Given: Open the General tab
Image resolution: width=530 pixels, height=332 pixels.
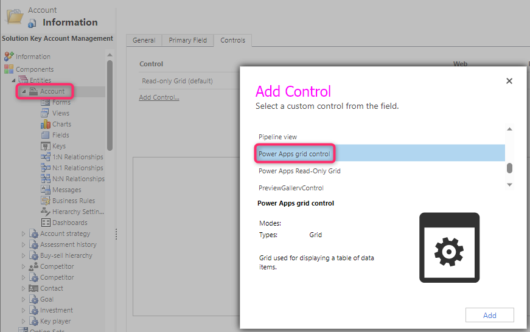Looking at the screenshot, I should [x=144, y=40].
